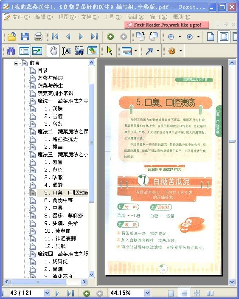Open the 帮助(H) menu
This screenshot has height=299, width=239.
(181, 17)
